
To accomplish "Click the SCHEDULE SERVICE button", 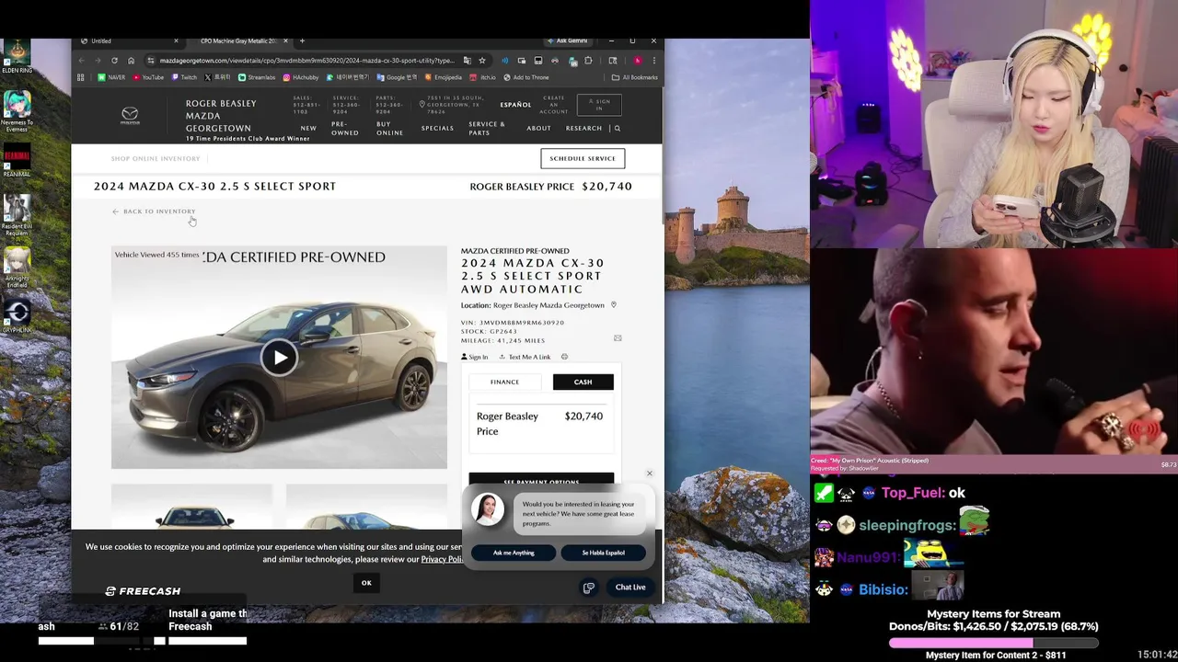I will click(583, 158).
